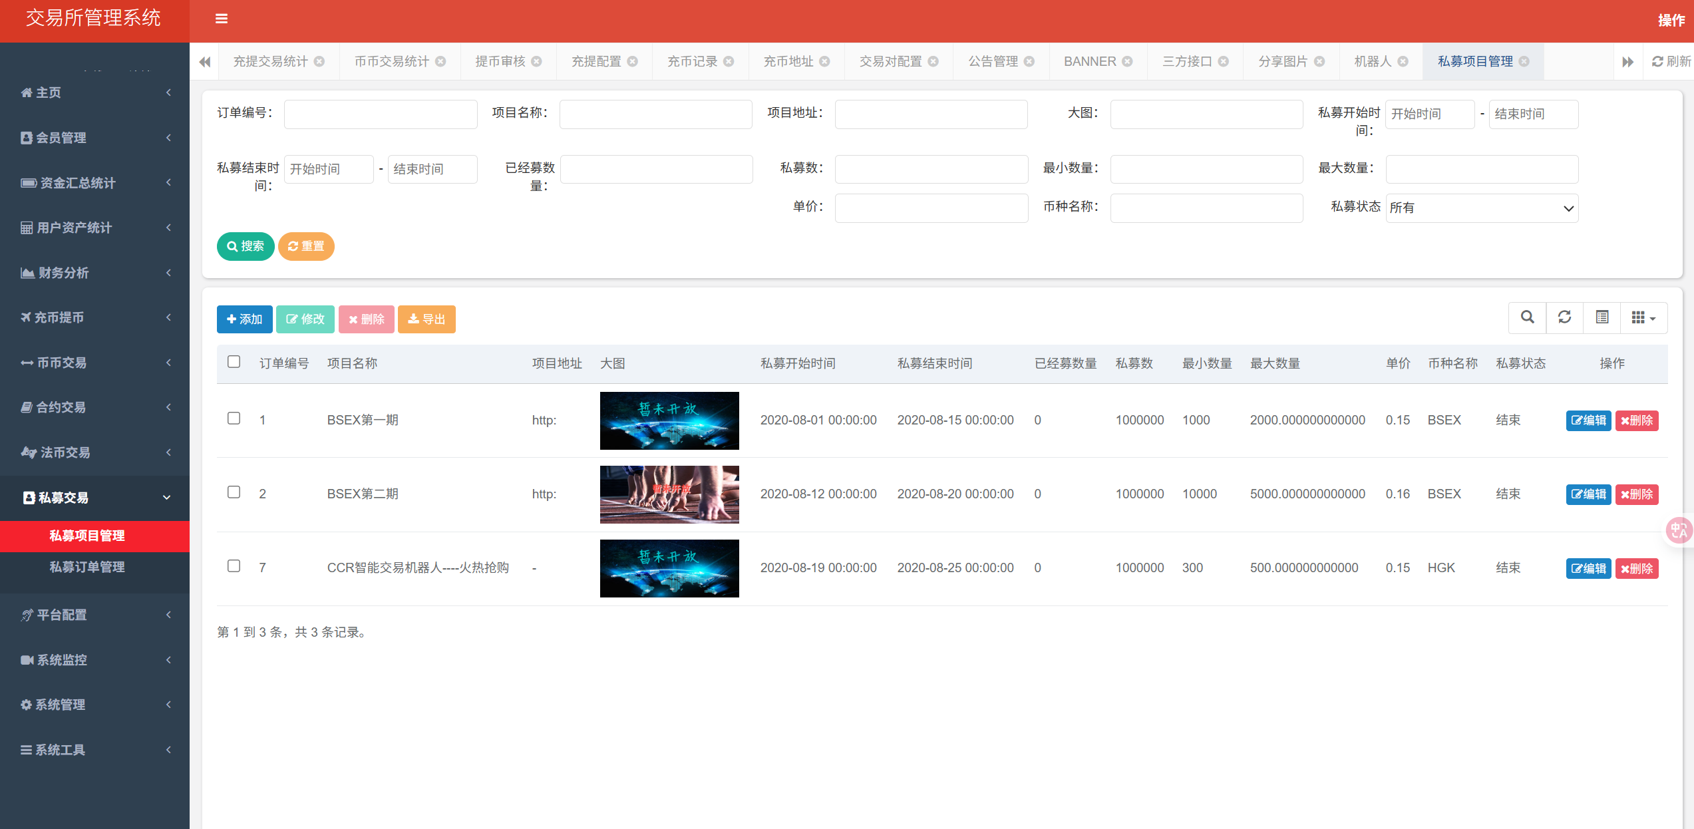Click the floating translate icon at right edge
This screenshot has height=829, width=1694.
click(1679, 530)
